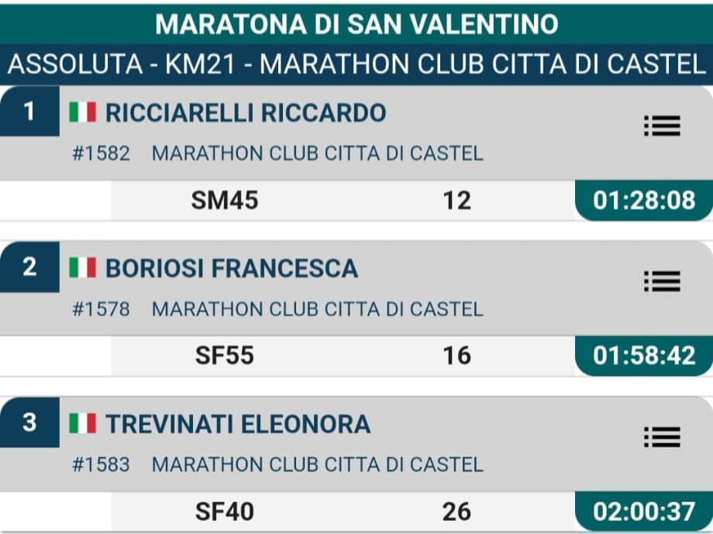This screenshot has height=534, width=713.
Task: Click the Maratona di San Valentino header
Action: pos(356,24)
